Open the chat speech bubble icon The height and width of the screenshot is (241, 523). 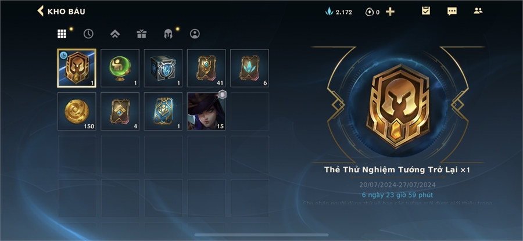click(452, 12)
